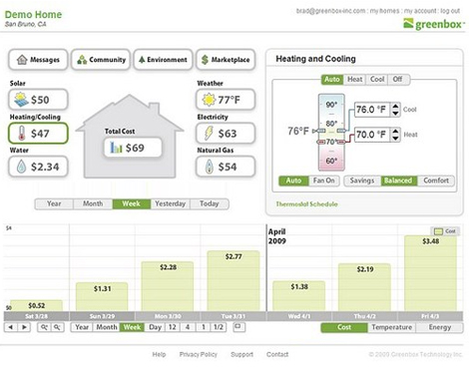The image size is (469, 367).
Task: Open the Environment section
Action: tap(163, 60)
